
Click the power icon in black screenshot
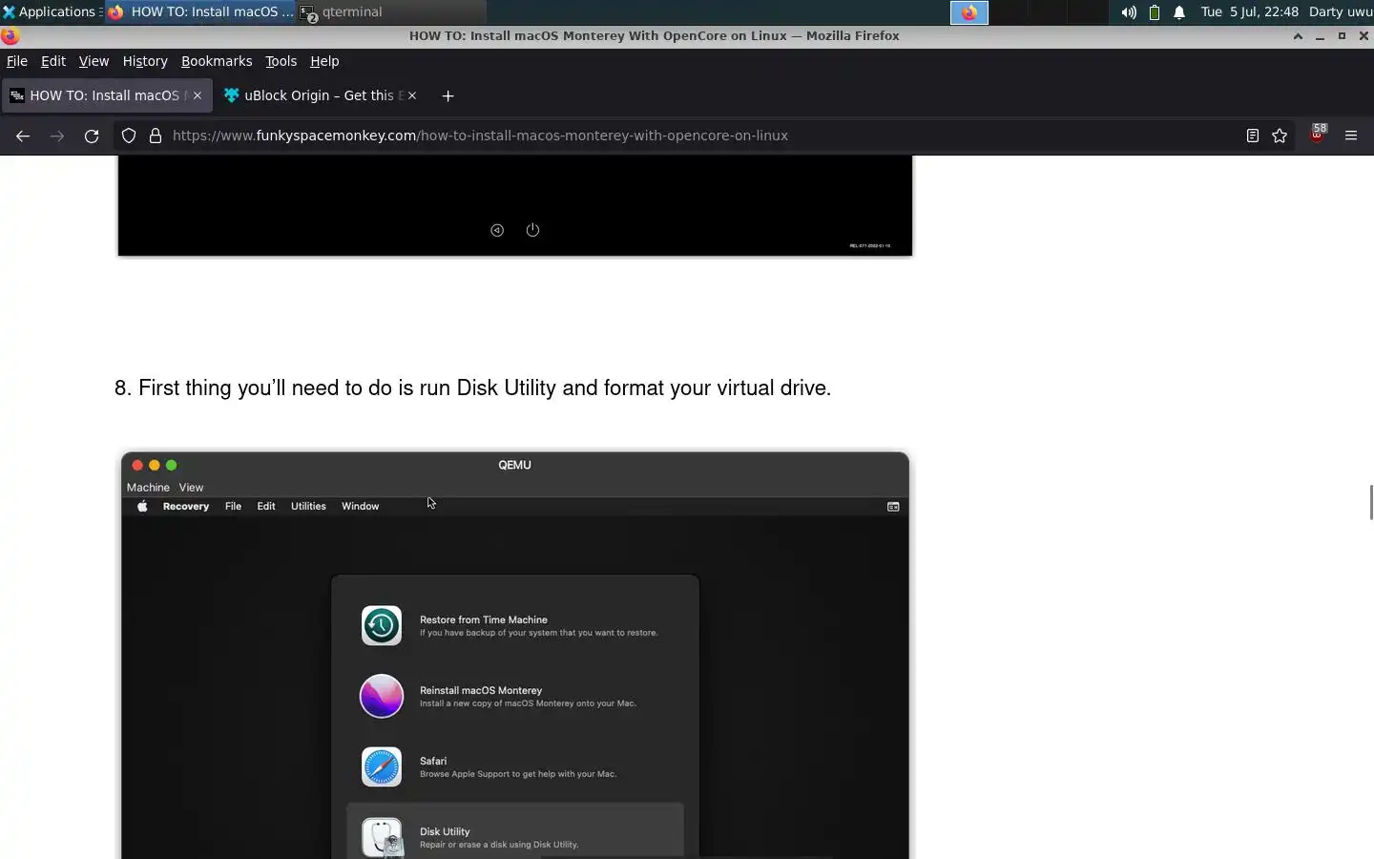click(x=532, y=230)
